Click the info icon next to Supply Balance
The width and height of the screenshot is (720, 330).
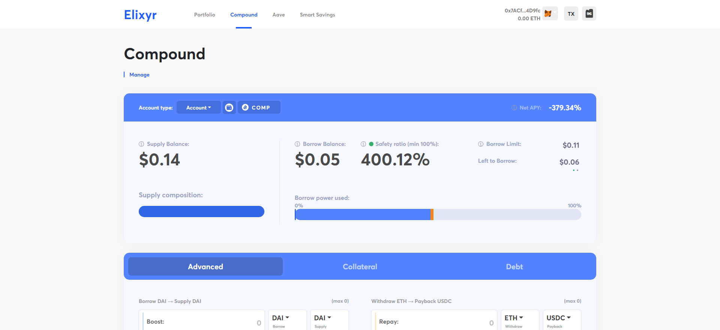(141, 144)
